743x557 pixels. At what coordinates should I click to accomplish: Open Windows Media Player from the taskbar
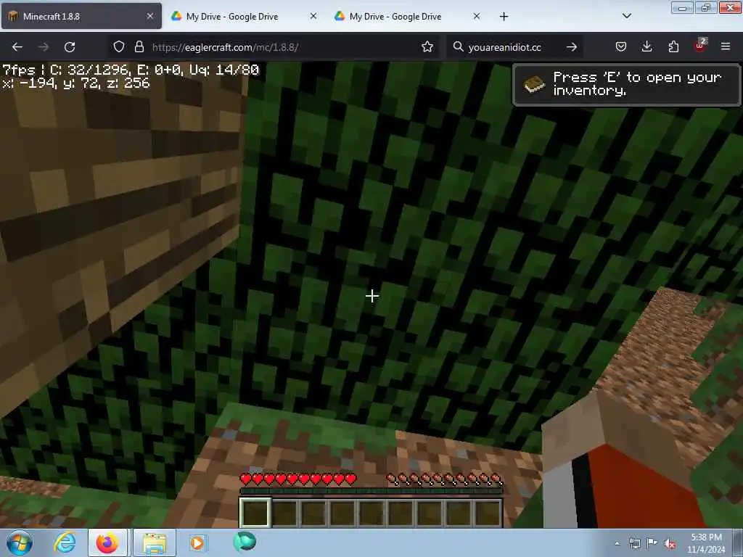pos(197,542)
